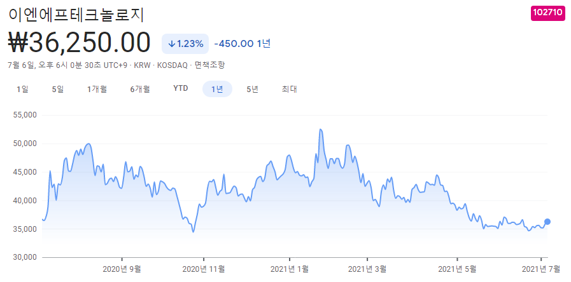The image size is (571, 282).
Task: Select the 1일 range tab
Action: pyautogui.click(x=22, y=89)
